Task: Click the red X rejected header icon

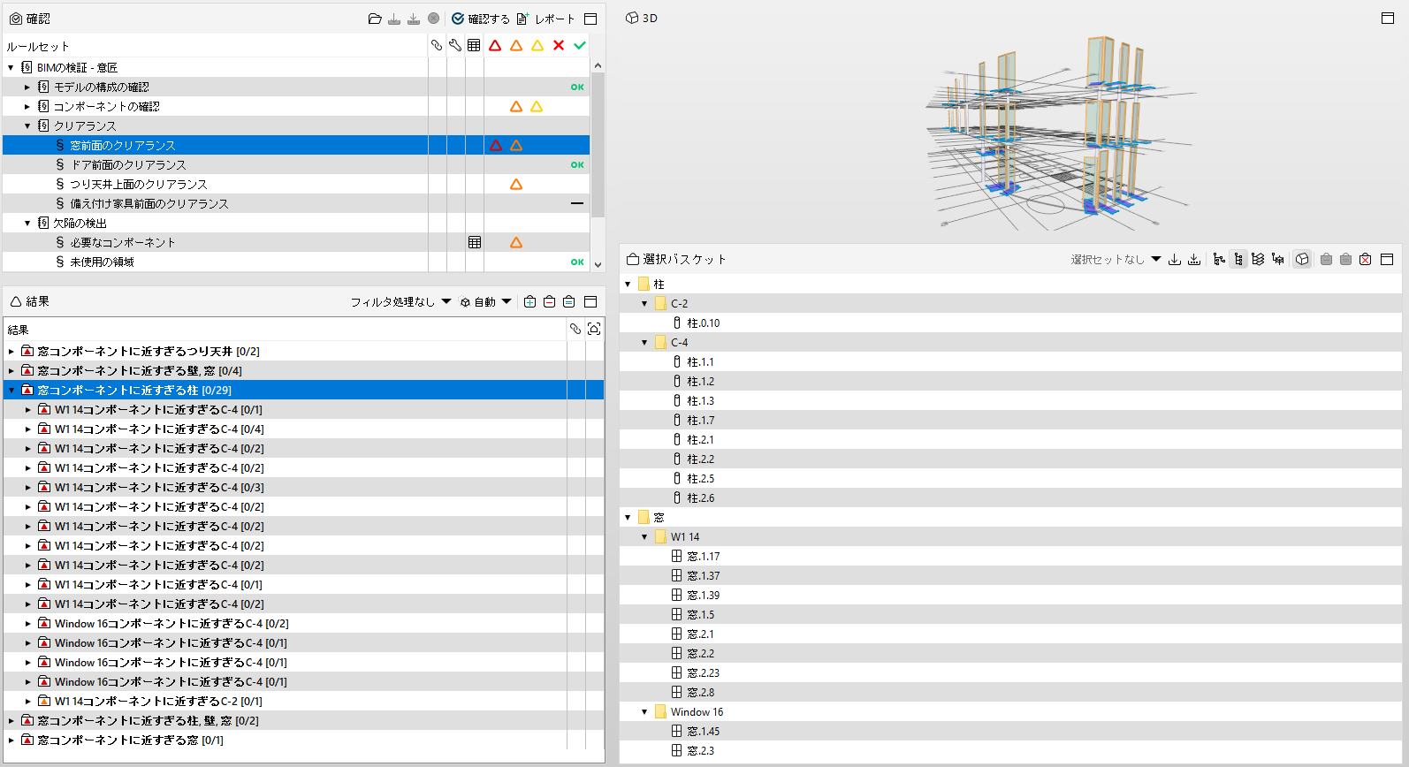Action: pos(559,45)
